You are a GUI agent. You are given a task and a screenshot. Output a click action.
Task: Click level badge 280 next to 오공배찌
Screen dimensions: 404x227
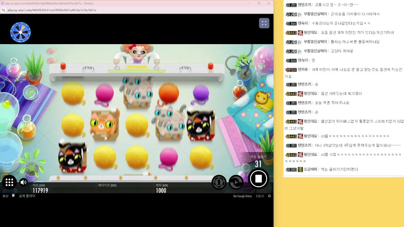(291, 169)
